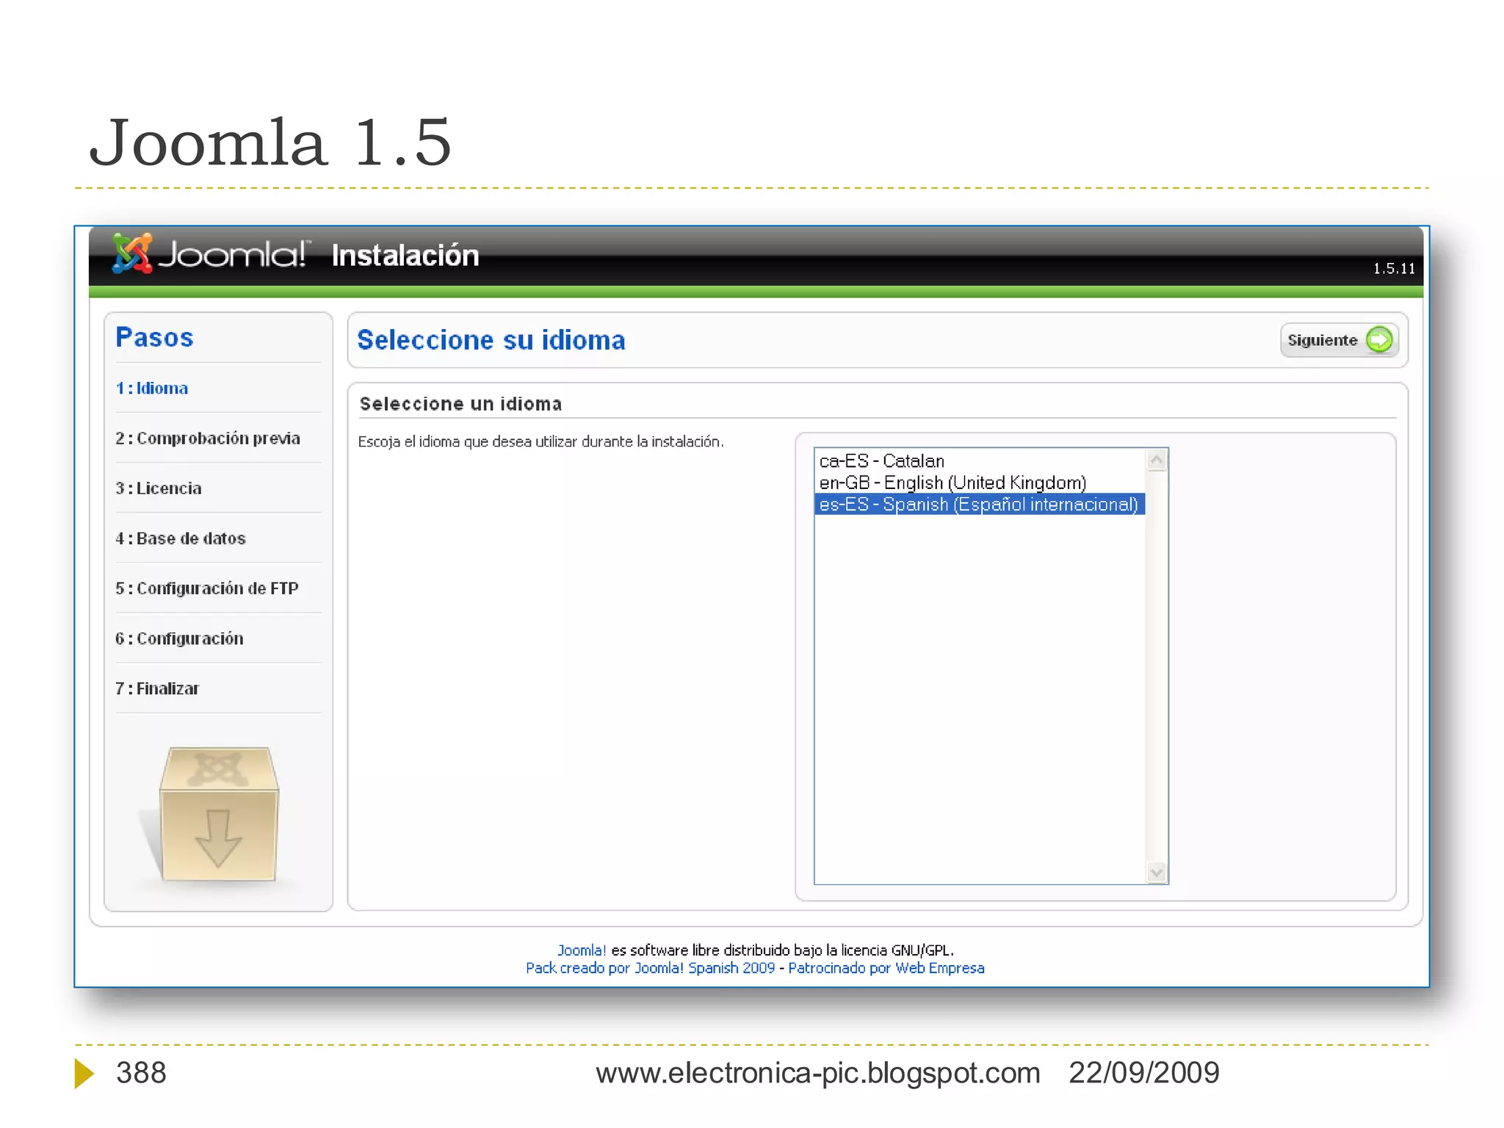Open step 6: Configuración
The width and height of the screenshot is (1504, 1128).
(179, 638)
